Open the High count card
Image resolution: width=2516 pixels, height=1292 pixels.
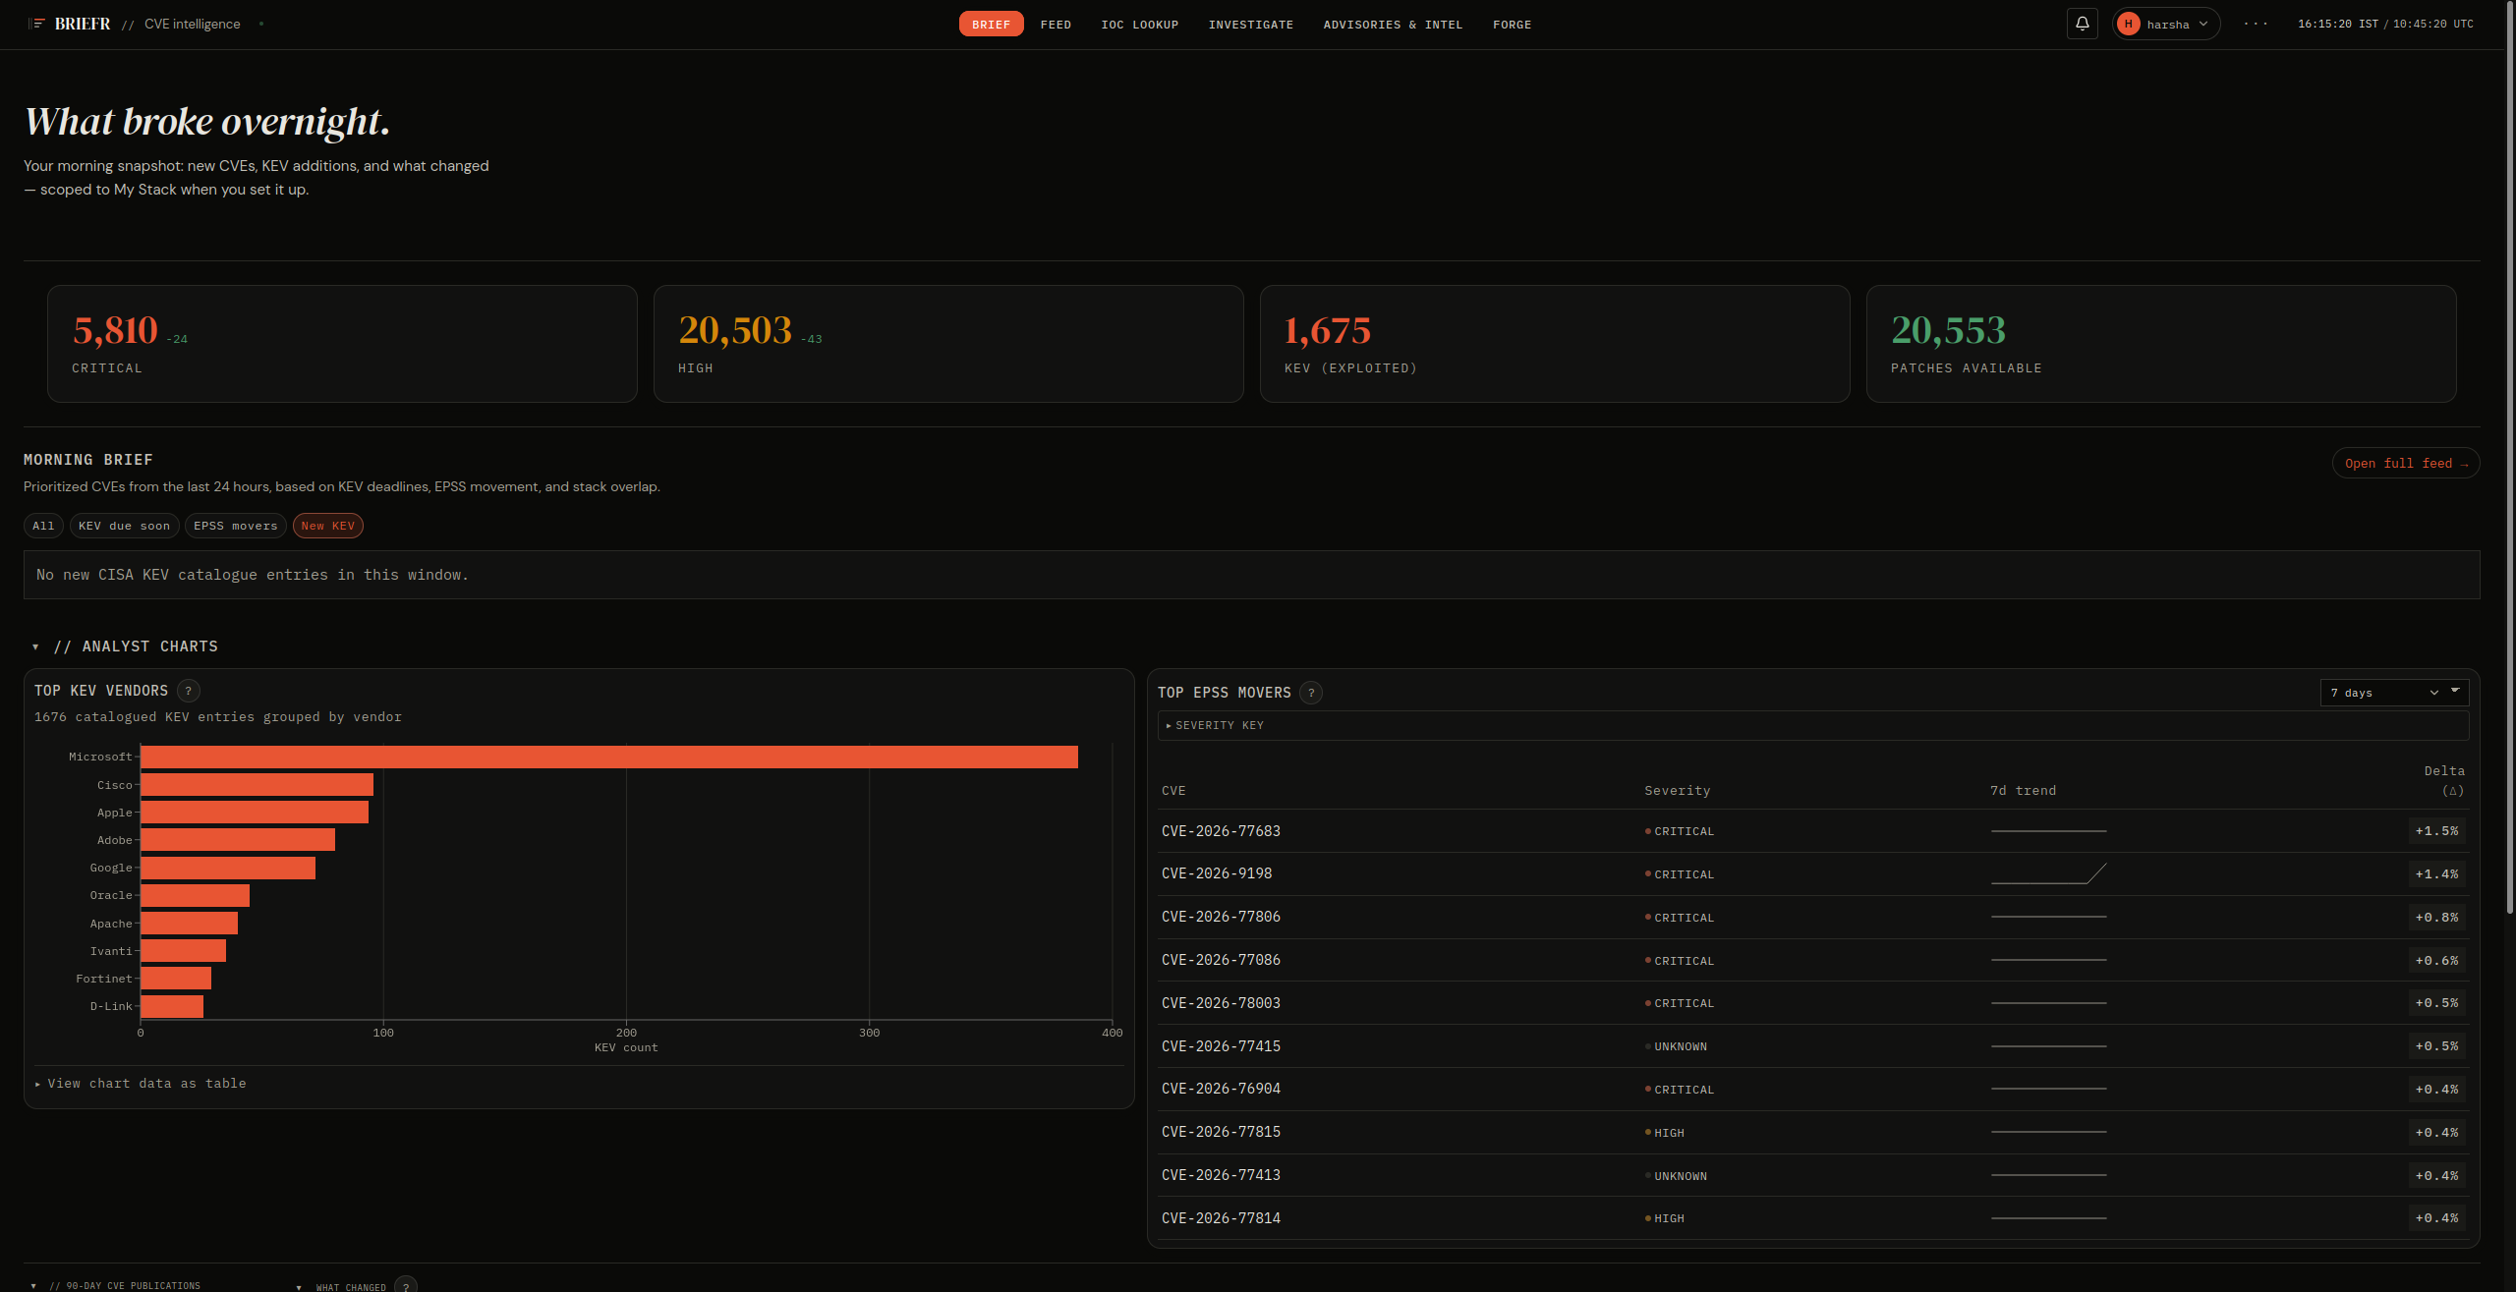point(948,344)
